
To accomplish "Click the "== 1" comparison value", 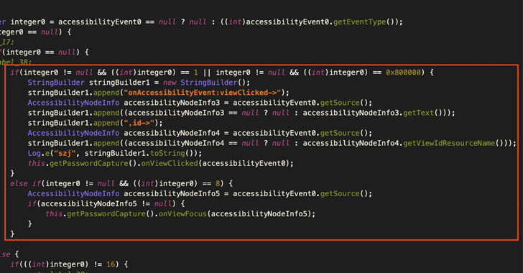I will 196,73.
